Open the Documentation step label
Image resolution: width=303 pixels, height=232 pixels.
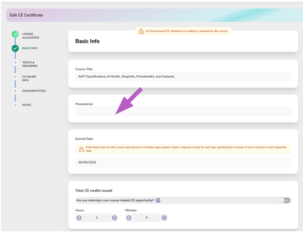tap(34, 91)
